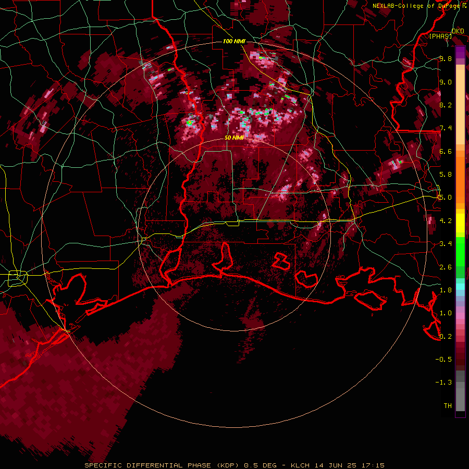Click the 0.5 DEG elevation text in caption
The height and width of the screenshot is (469, 469).
tap(260, 465)
